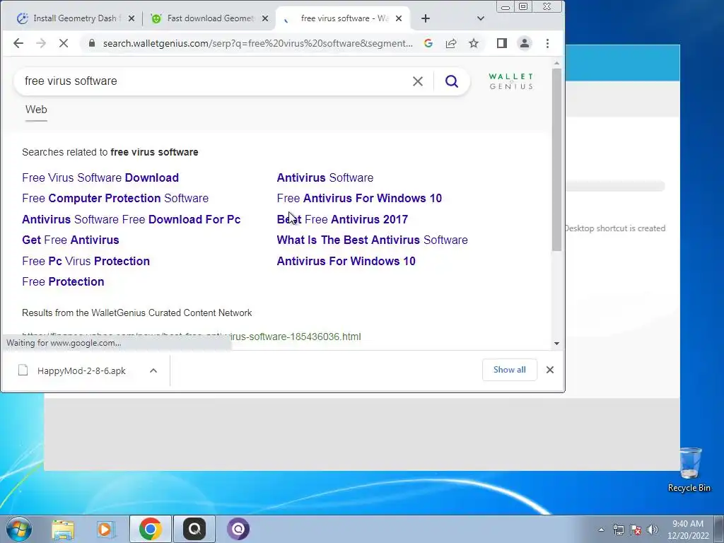
Task: Open the Antivirus Software link
Action: click(325, 177)
